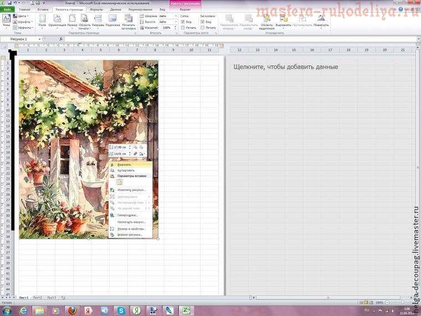The image size is (421, 316).
Task: Open the Выровнять align menu
Action: 283,22
